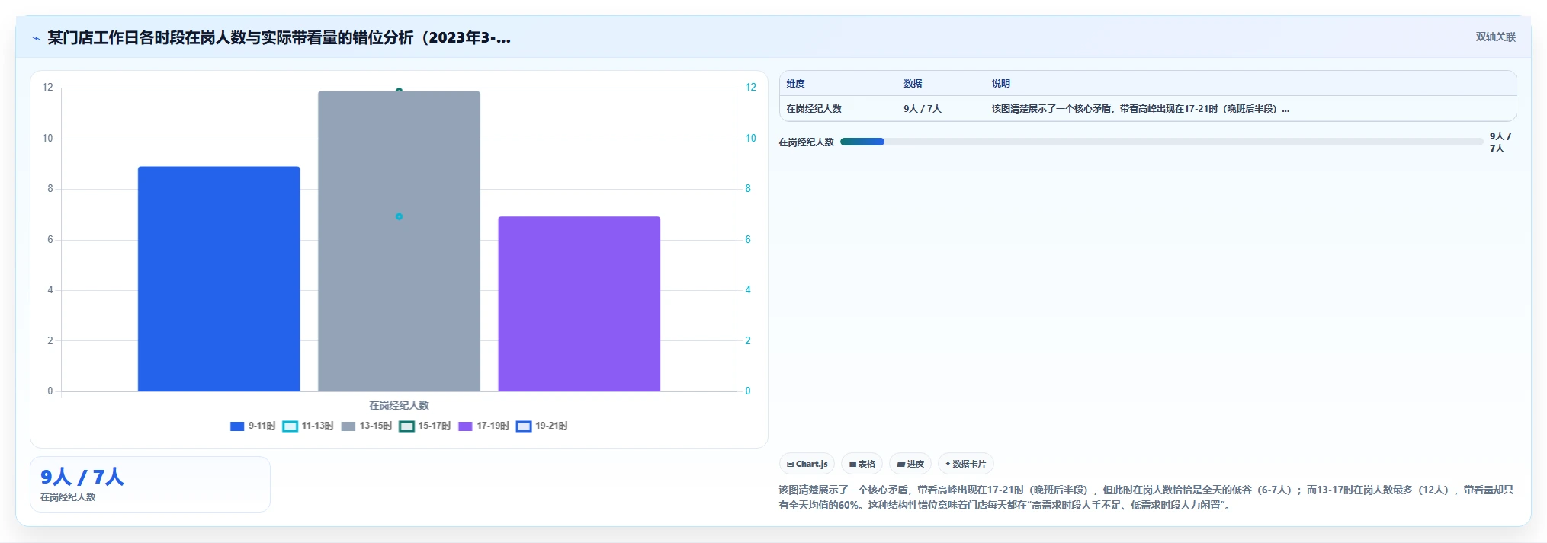Click the 9人 / 7人 table cell
The height and width of the screenshot is (543, 1547).
click(x=923, y=109)
